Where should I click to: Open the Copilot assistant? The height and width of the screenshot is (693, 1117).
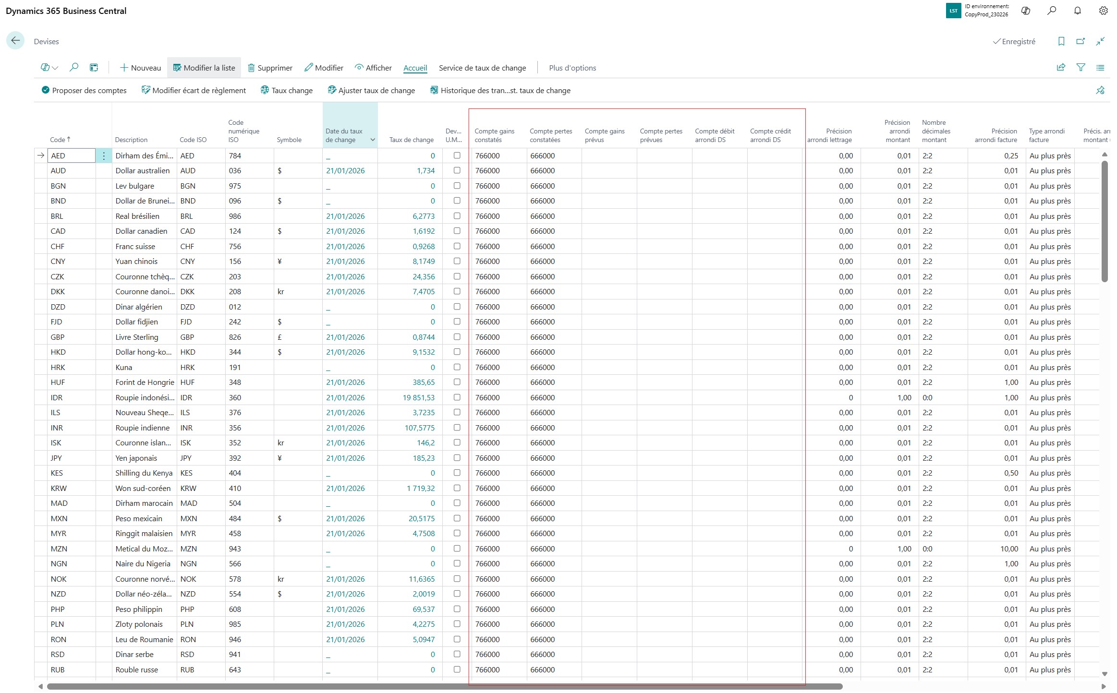pyautogui.click(x=1026, y=11)
